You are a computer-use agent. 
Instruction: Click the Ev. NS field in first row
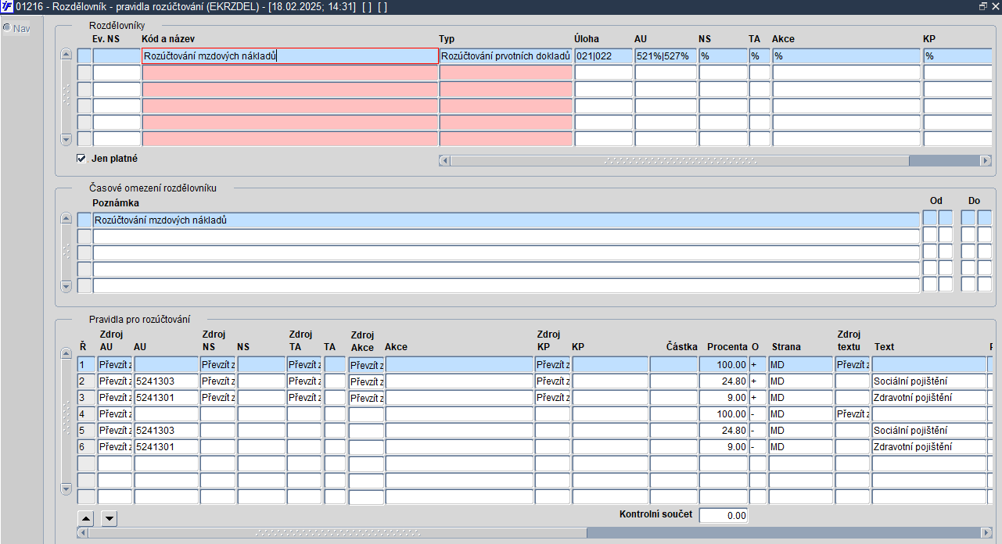pyautogui.click(x=117, y=56)
